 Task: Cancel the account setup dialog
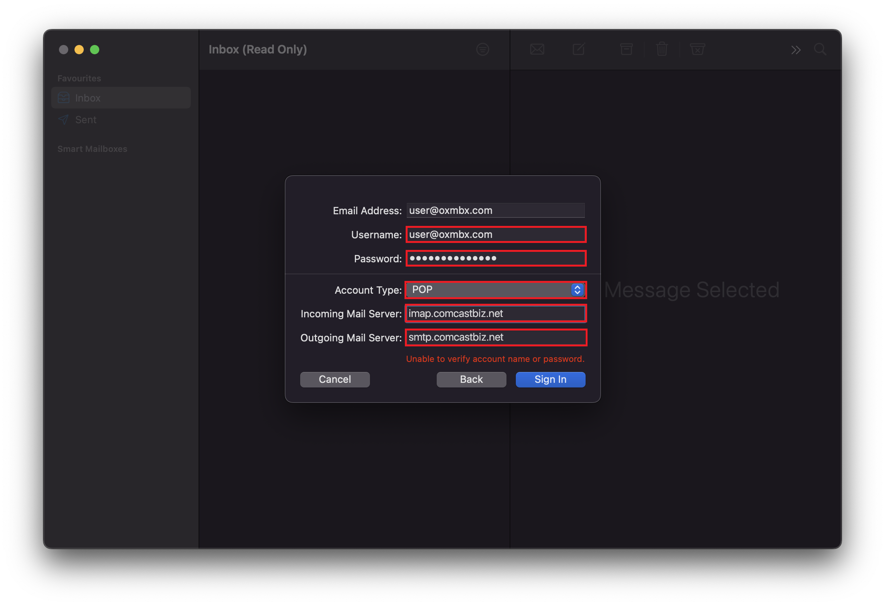[x=334, y=379]
